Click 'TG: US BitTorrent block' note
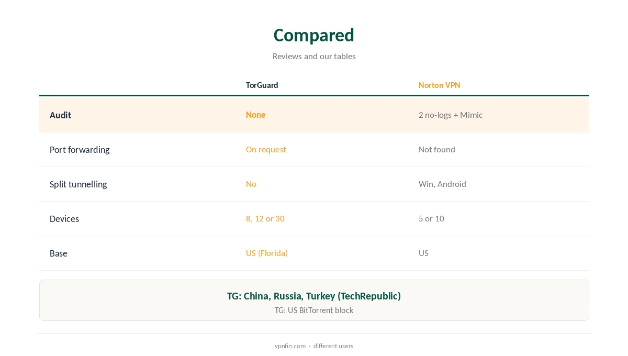This screenshot has height=356, width=628. 314,310
